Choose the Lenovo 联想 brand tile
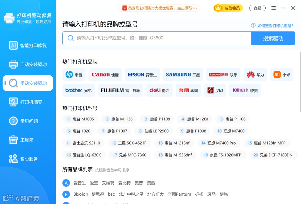Image resolution: width=301 pixels, height=204 pixels. (223, 75)
